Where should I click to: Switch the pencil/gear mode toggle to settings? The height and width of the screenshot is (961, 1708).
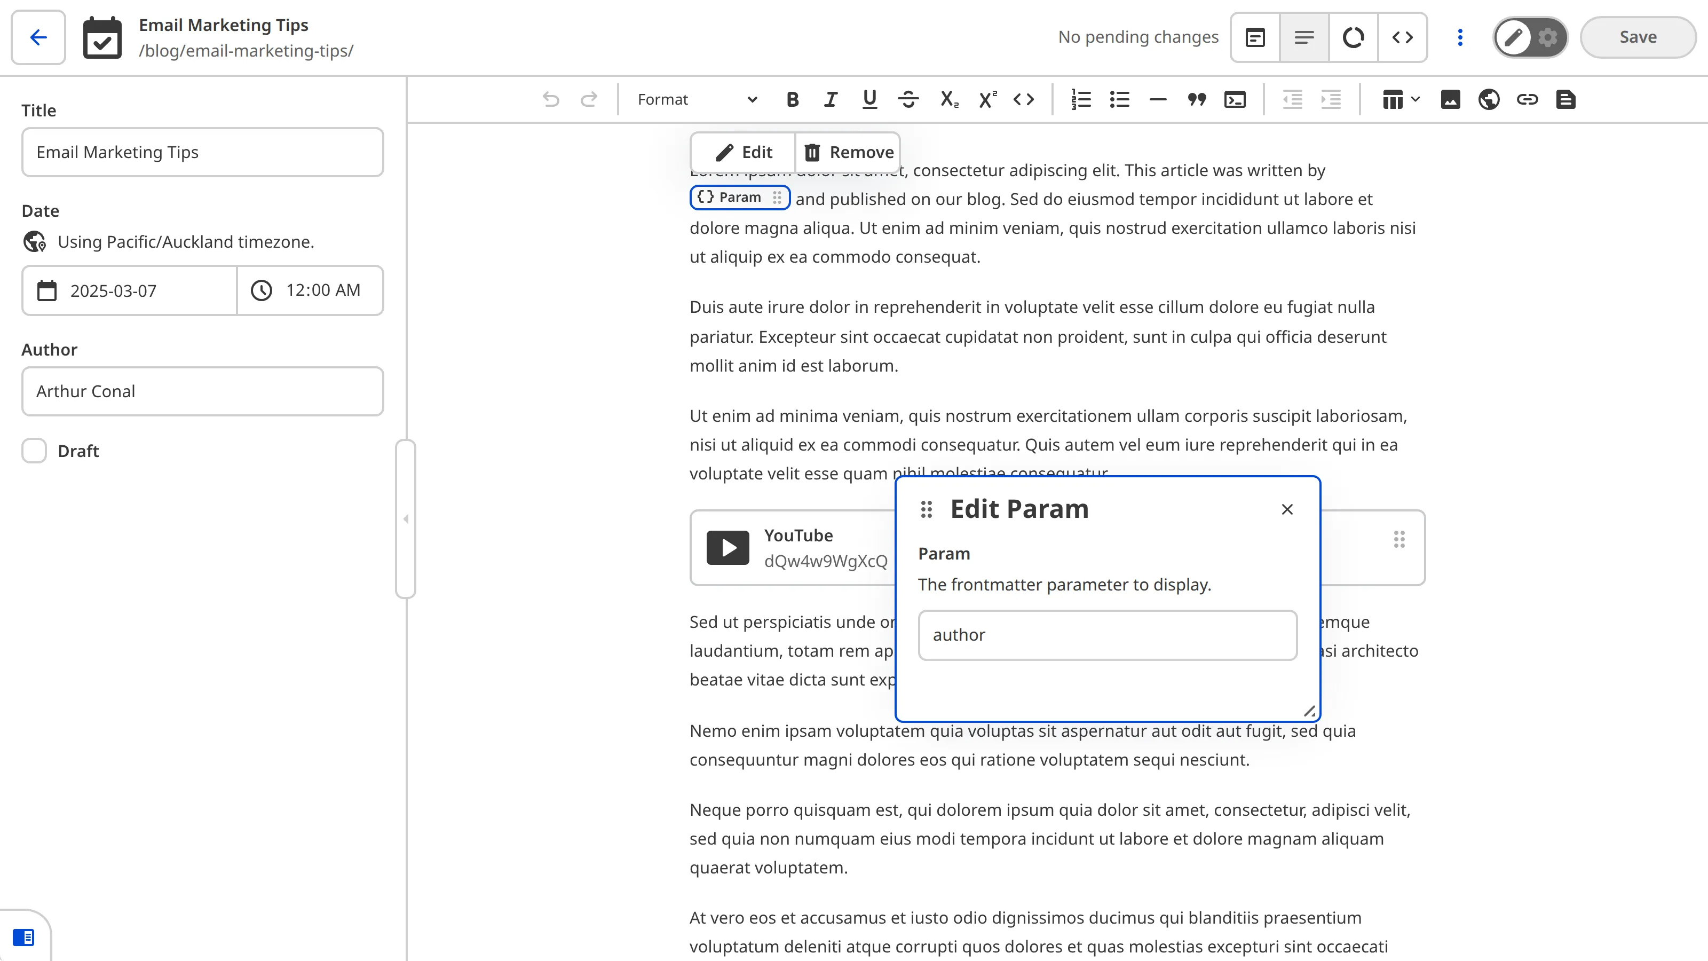[x=1547, y=37]
